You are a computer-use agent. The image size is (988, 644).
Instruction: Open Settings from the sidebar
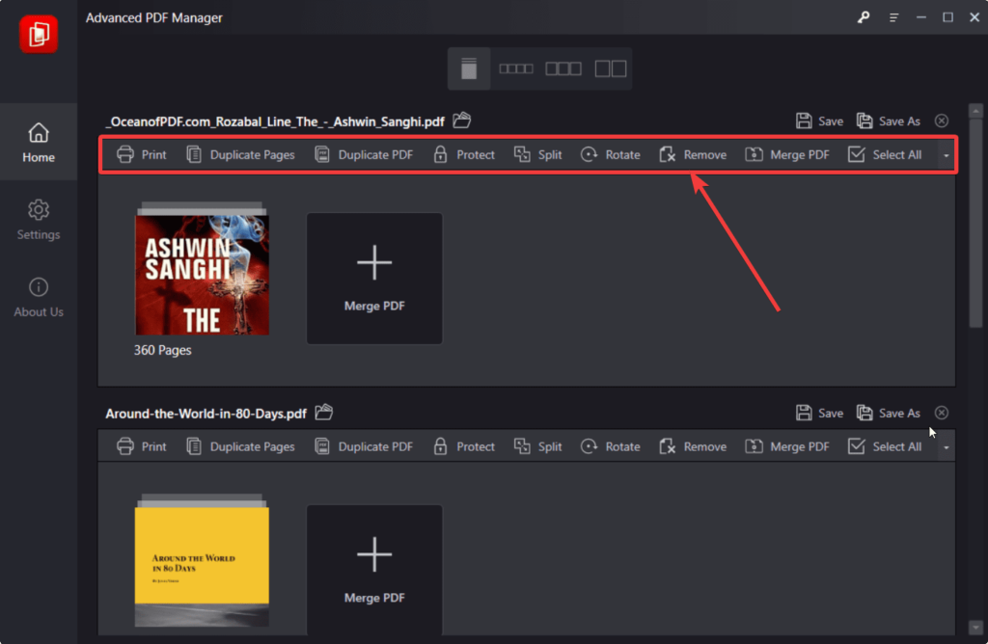tap(39, 220)
